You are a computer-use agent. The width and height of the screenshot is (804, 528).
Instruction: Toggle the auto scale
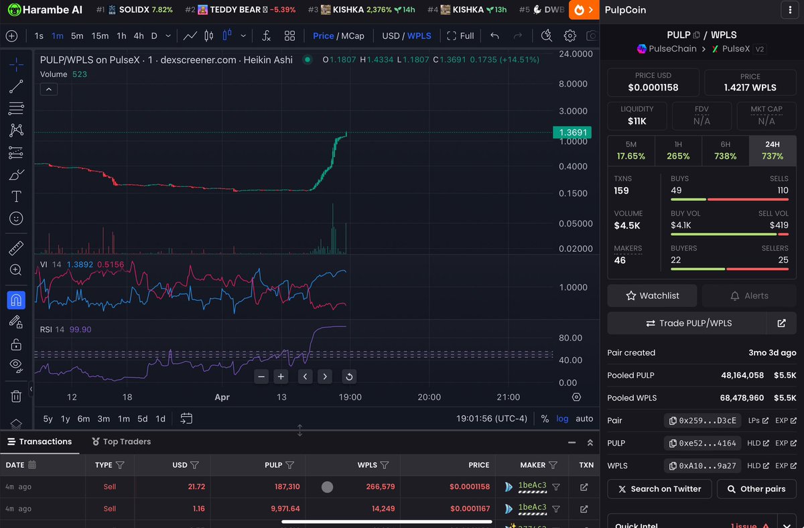(x=584, y=418)
